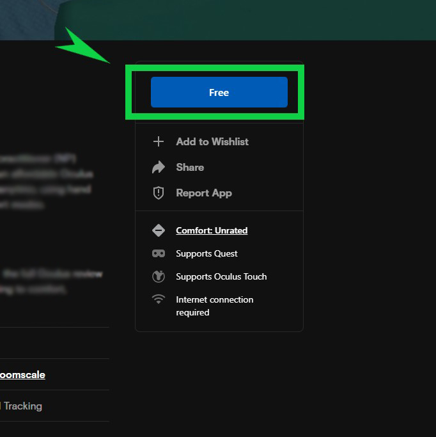436x437 pixels.
Task: Open the underlined Roomscale link
Action: point(22,374)
